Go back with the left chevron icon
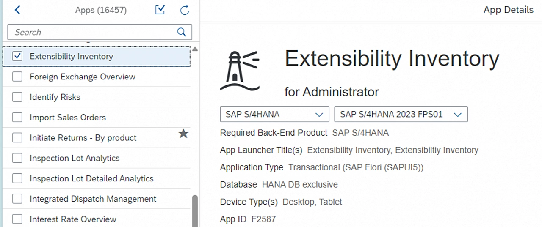Viewport: 542px width, 227px height. pos(17,10)
